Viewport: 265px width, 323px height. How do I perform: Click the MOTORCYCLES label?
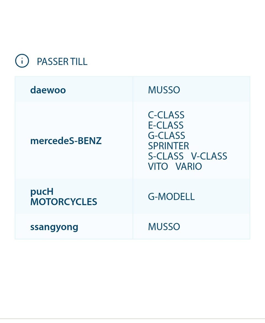(x=64, y=202)
